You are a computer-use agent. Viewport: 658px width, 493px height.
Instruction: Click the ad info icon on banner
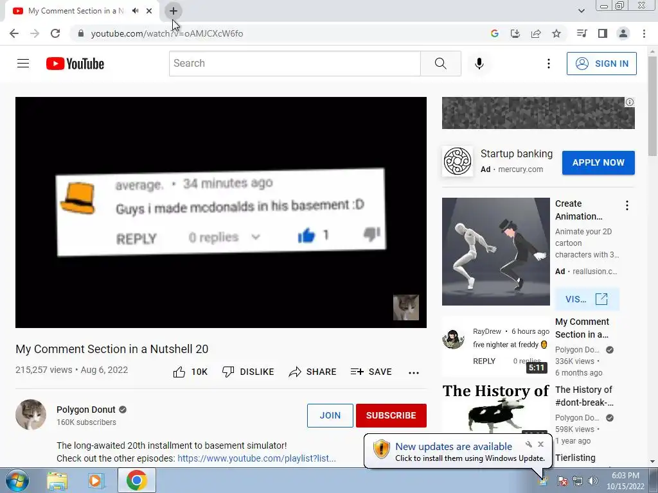pos(630,102)
